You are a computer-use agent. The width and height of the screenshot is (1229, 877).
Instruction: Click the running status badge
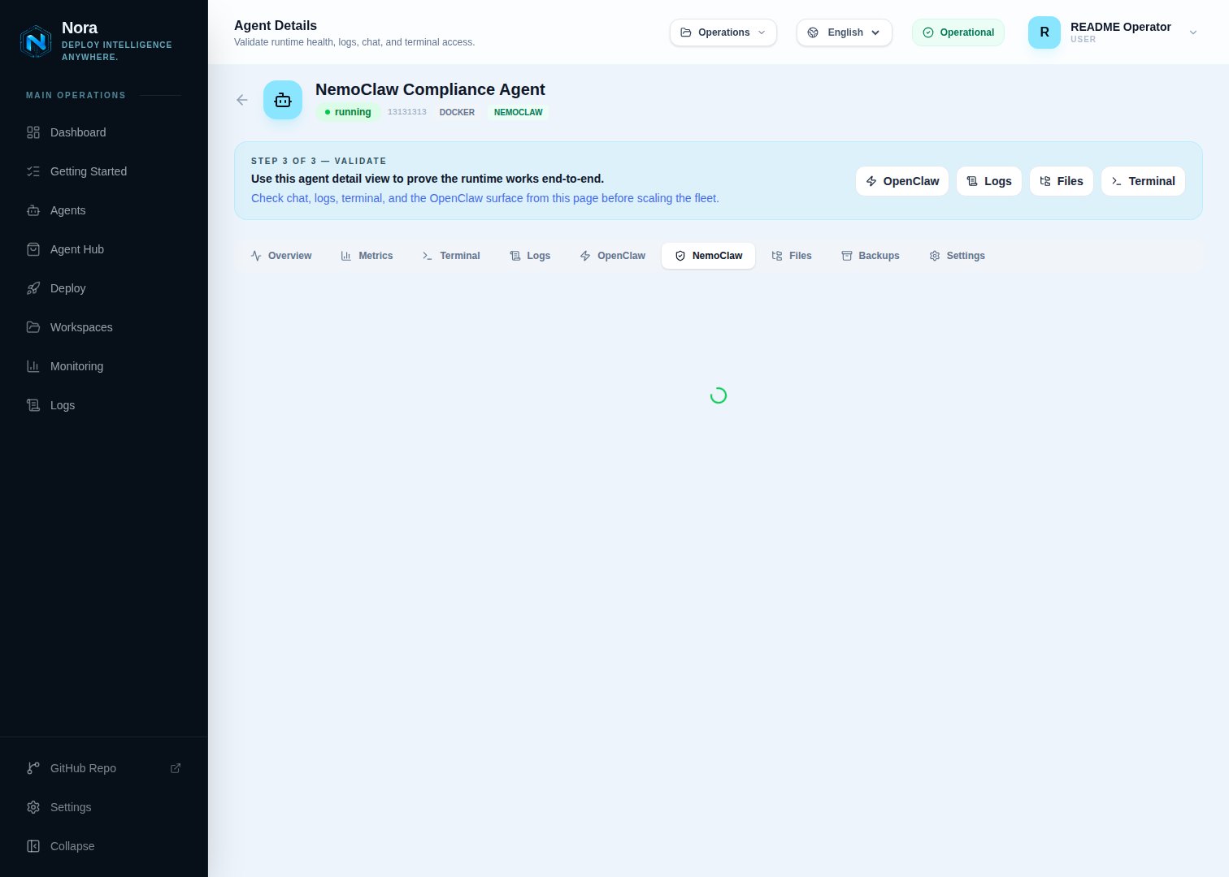(348, 112)
